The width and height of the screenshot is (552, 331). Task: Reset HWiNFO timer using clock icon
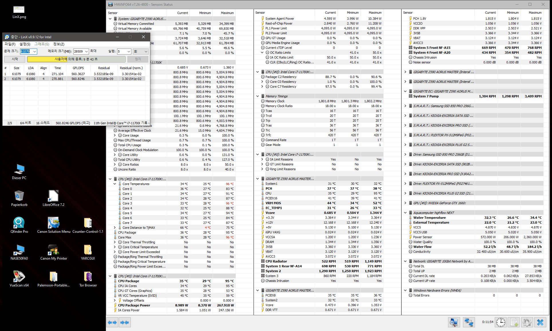coord(500,322)
